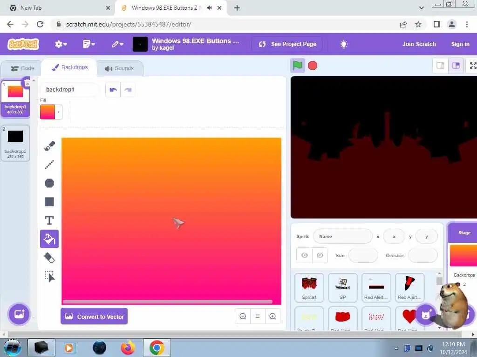Redo the last paint action
Screen dimensions: 477x357
(x=128, y=90)
